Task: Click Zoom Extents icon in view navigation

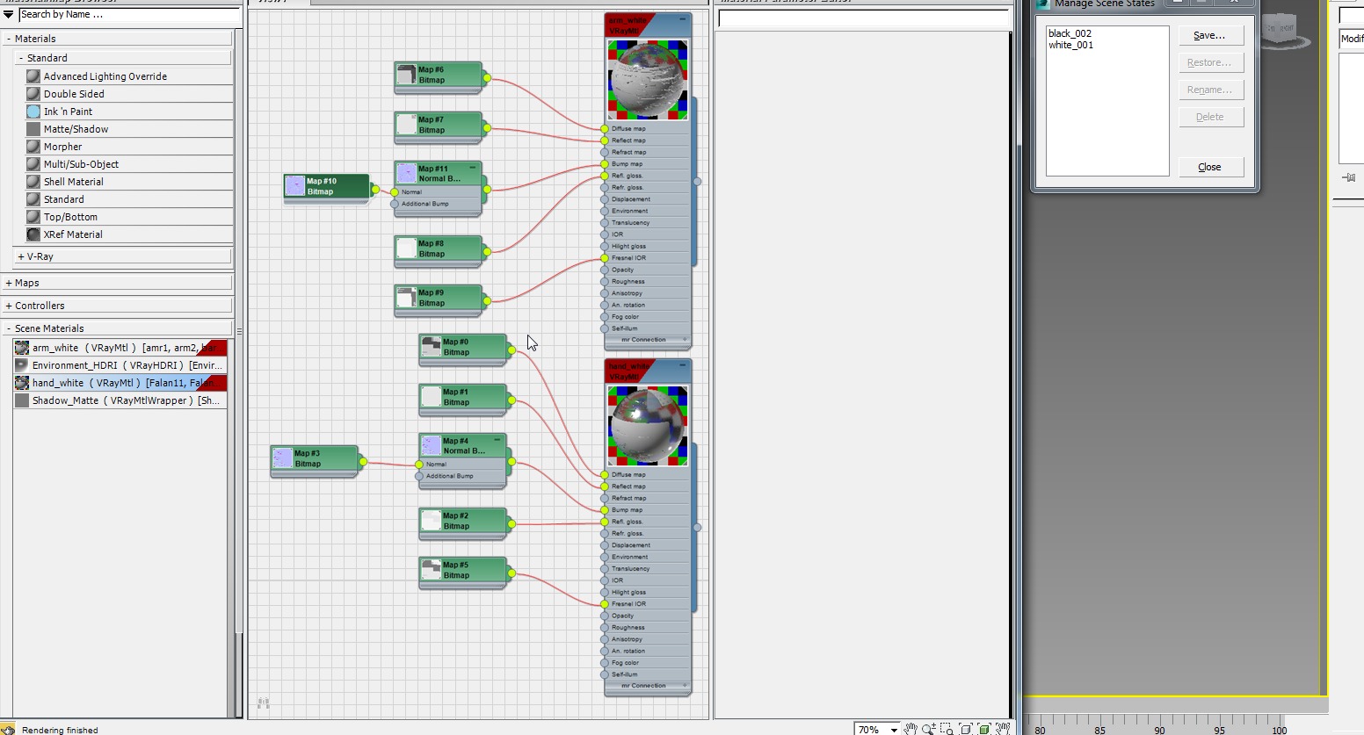Action: click(966, 729)
